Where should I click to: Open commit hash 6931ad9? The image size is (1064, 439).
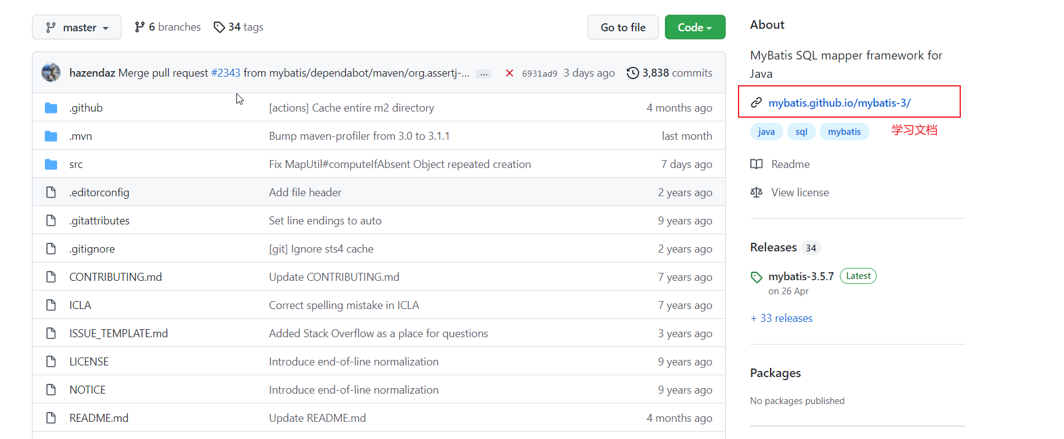[540, 74]
